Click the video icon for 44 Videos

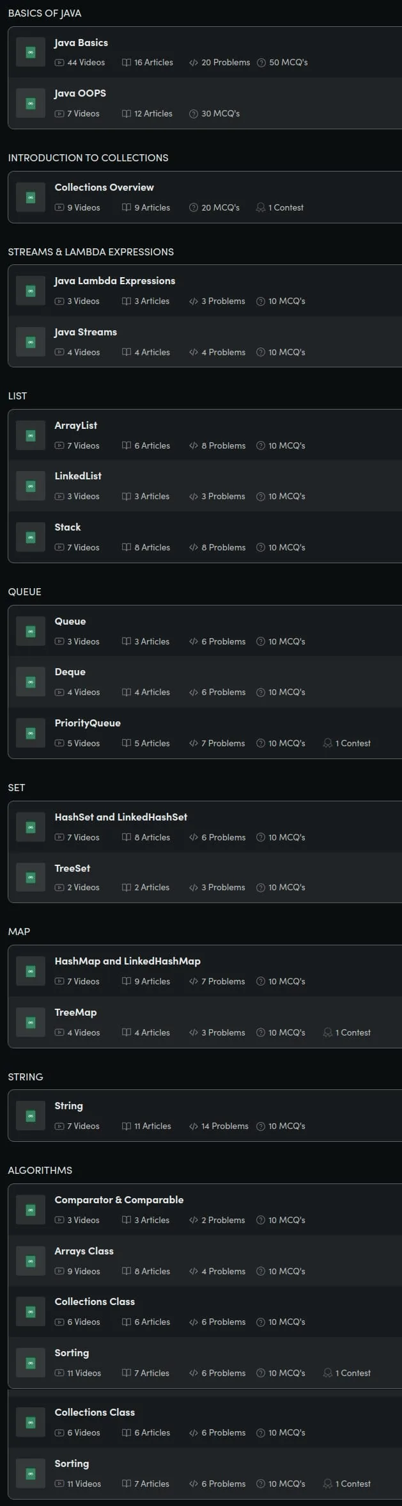pyautogui.click(x=59, y=63)
